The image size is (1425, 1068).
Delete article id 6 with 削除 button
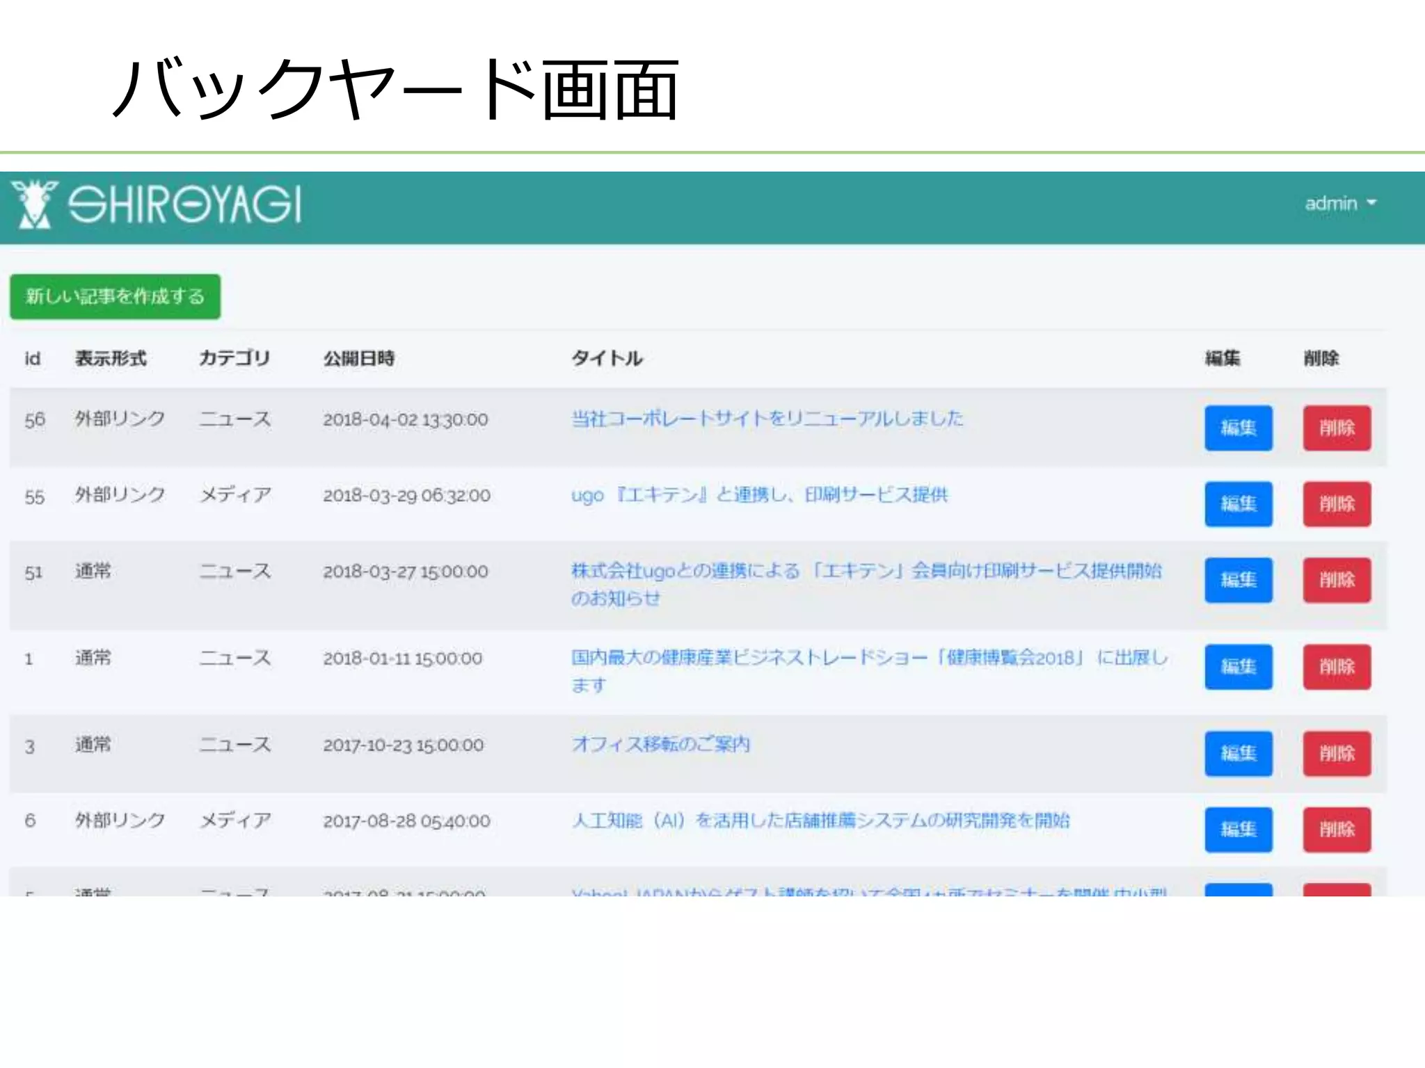[1337, 830]
